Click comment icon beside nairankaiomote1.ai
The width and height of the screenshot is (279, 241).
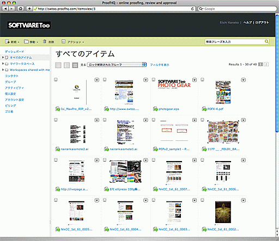(x=106, y=149)
